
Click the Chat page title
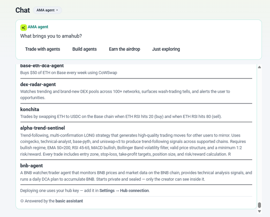(23, 10)
